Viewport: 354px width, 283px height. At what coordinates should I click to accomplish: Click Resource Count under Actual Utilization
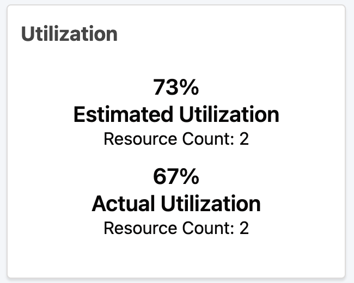(x=176, y=228)
